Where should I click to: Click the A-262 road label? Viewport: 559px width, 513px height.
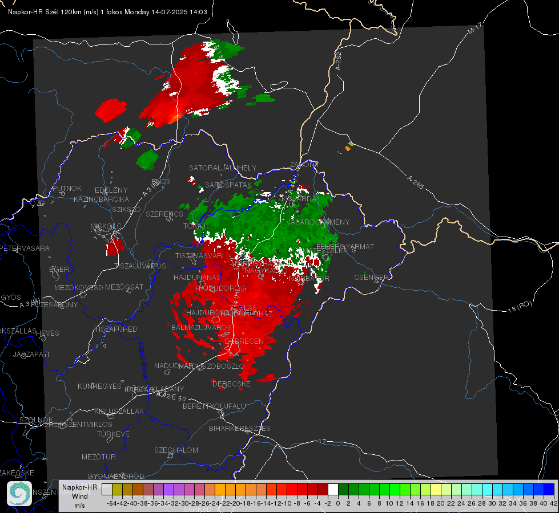coord(339,61)
